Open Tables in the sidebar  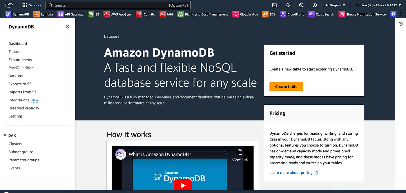tap(14, 52)
